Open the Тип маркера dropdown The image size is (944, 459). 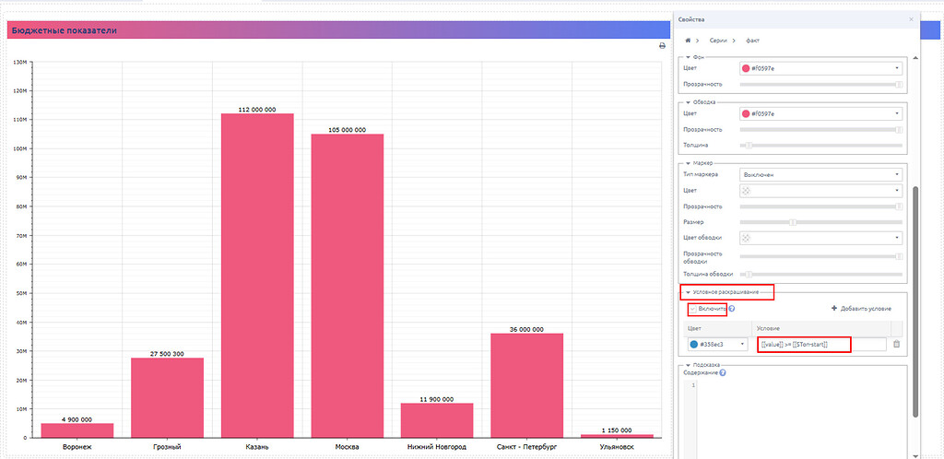(x=820, y=174)
